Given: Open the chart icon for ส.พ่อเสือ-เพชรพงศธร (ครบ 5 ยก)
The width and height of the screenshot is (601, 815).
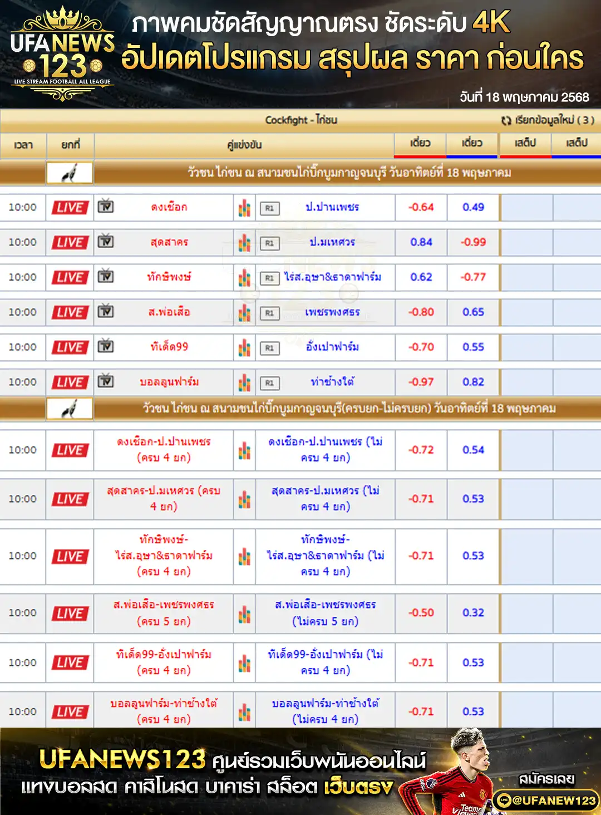Looking at the screenshot, I should [x=244, y=613].
